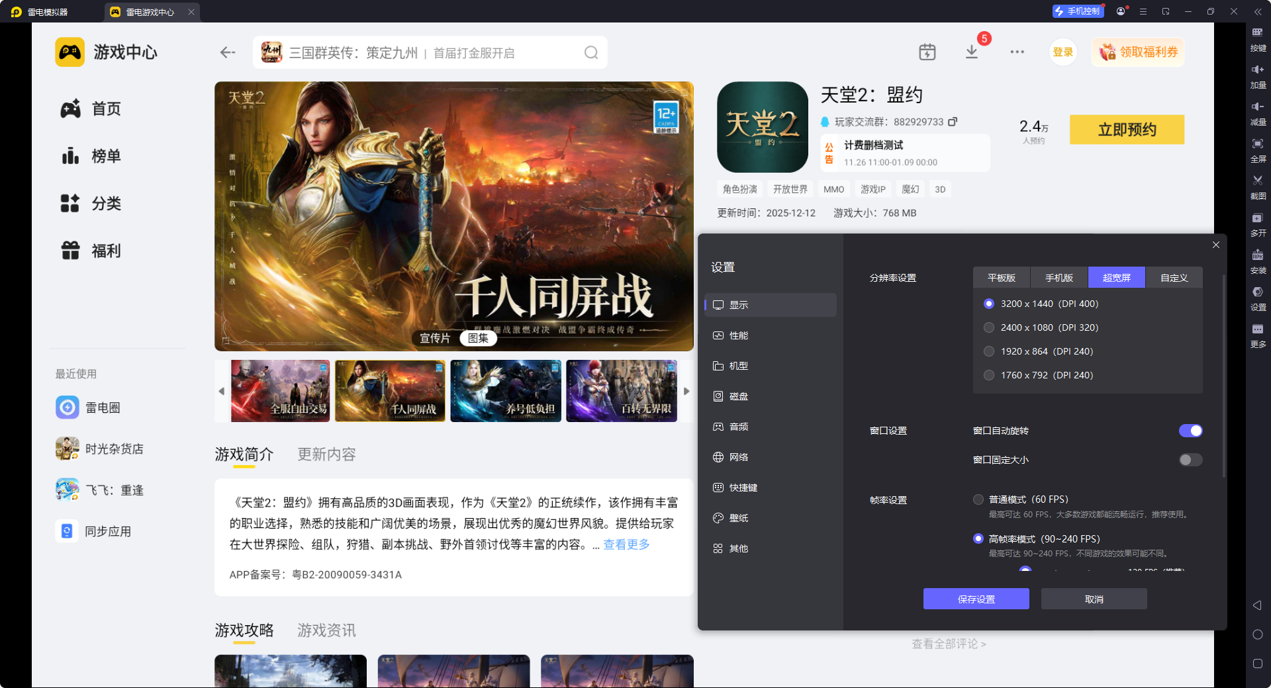The height and width of the screenshot is (688, 1271).
Task: Show next thumbnails with right arrow
Action: click(x=686, y=391)
